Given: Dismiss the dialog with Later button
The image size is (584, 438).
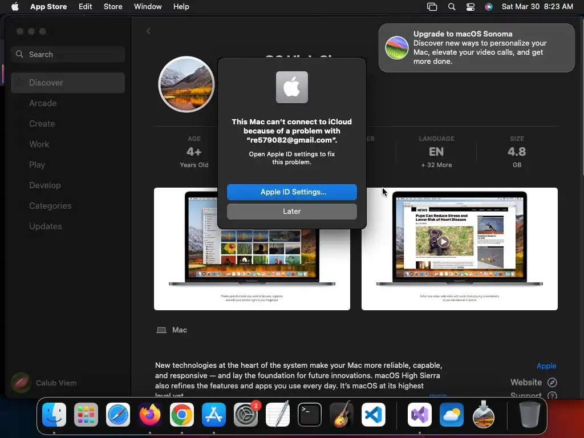Looking at the screenshot, I should [x=291, y=211].
